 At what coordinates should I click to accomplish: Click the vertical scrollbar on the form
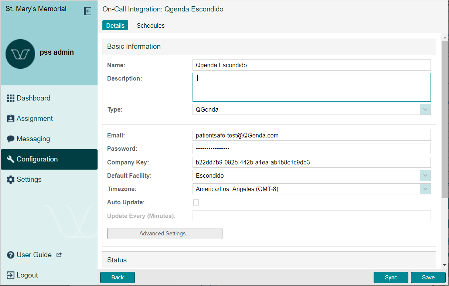coord(445,118)
